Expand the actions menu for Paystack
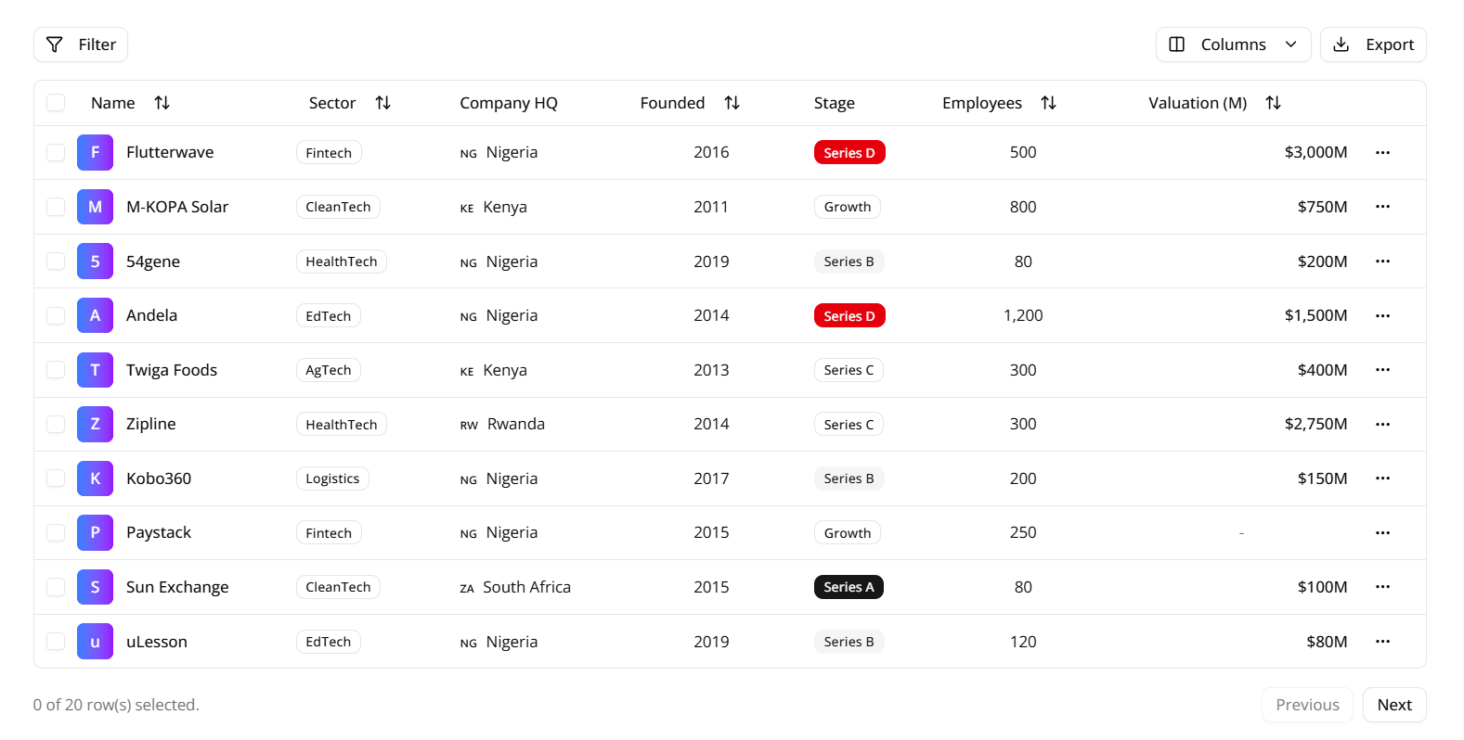The image size is (1464, 740). [1382, 533]
